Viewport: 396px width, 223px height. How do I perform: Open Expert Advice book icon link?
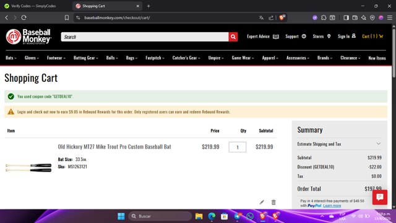point(262,37)
